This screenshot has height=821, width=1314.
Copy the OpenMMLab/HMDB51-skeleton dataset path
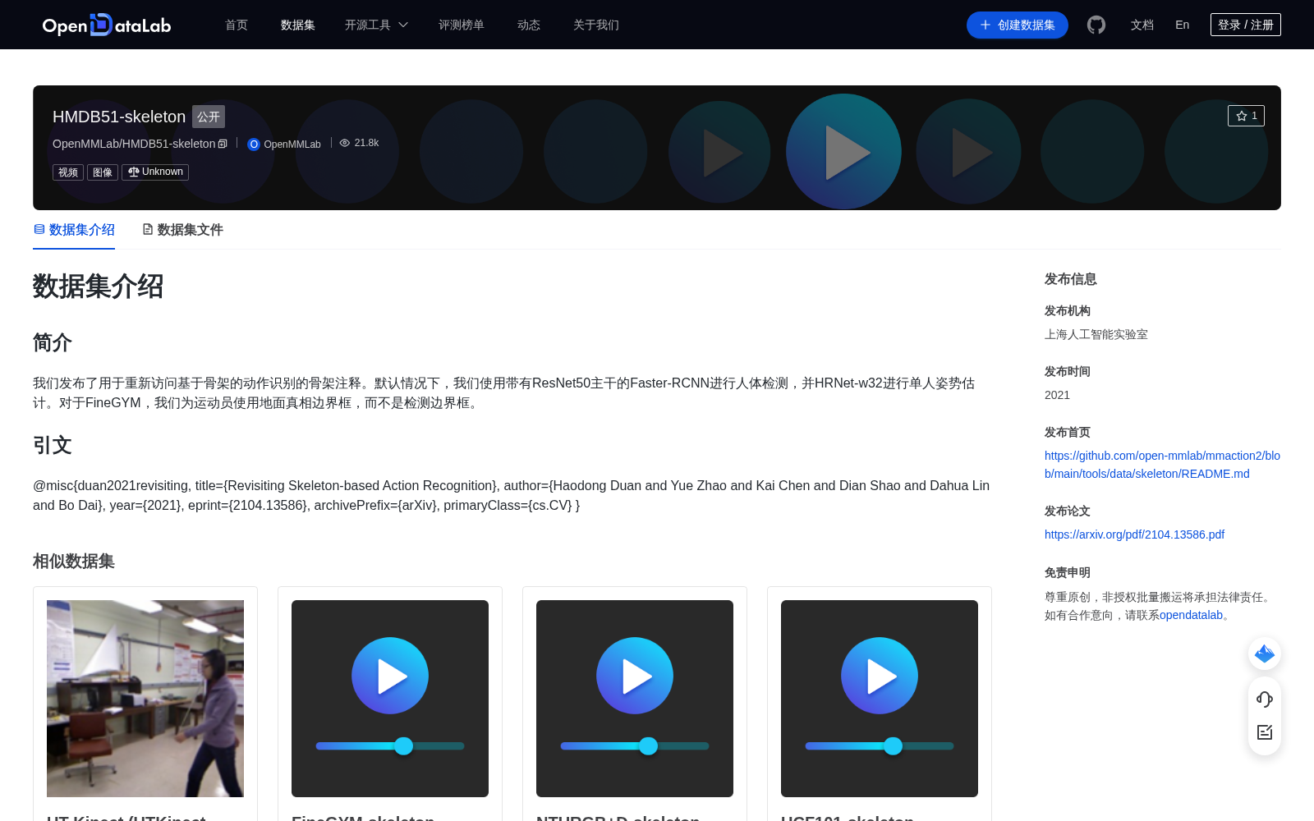pos(223,144)
